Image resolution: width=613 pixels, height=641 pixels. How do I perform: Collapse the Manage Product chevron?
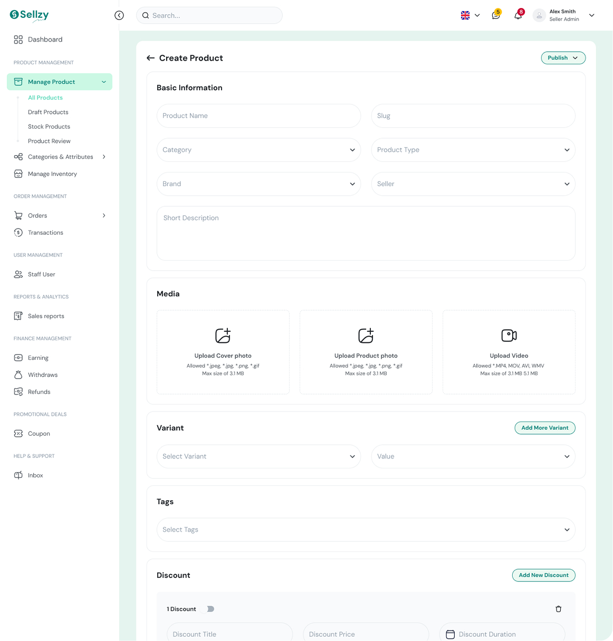click(104, 82)
